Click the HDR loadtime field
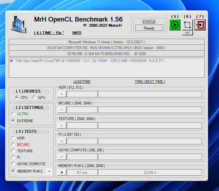Viewport: 219px width, 191px height. tap(82, 94)
